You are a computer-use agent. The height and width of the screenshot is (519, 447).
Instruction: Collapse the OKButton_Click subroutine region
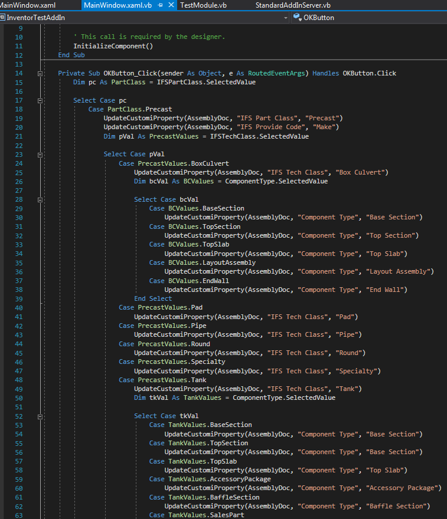pyautogui.click(x=40, y=74)
